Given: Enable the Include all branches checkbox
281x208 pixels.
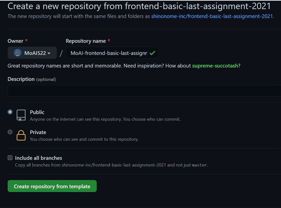Looking at the screenshot, I should (x=10, y=158).
